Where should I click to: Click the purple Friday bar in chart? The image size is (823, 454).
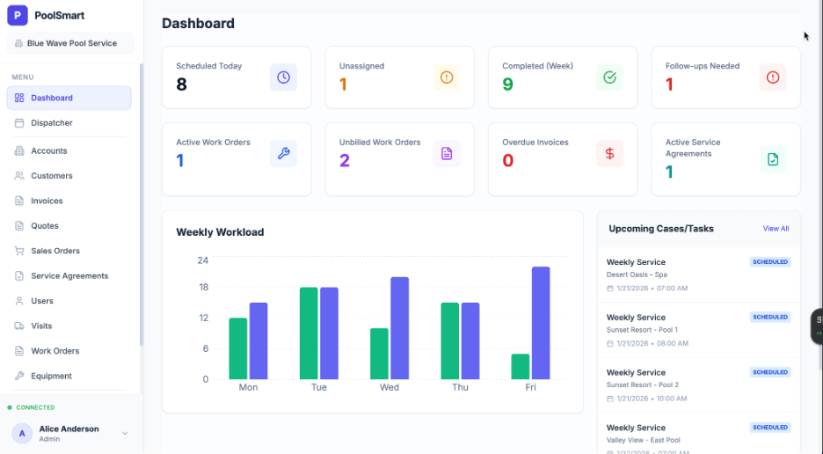tap(541, 323)
